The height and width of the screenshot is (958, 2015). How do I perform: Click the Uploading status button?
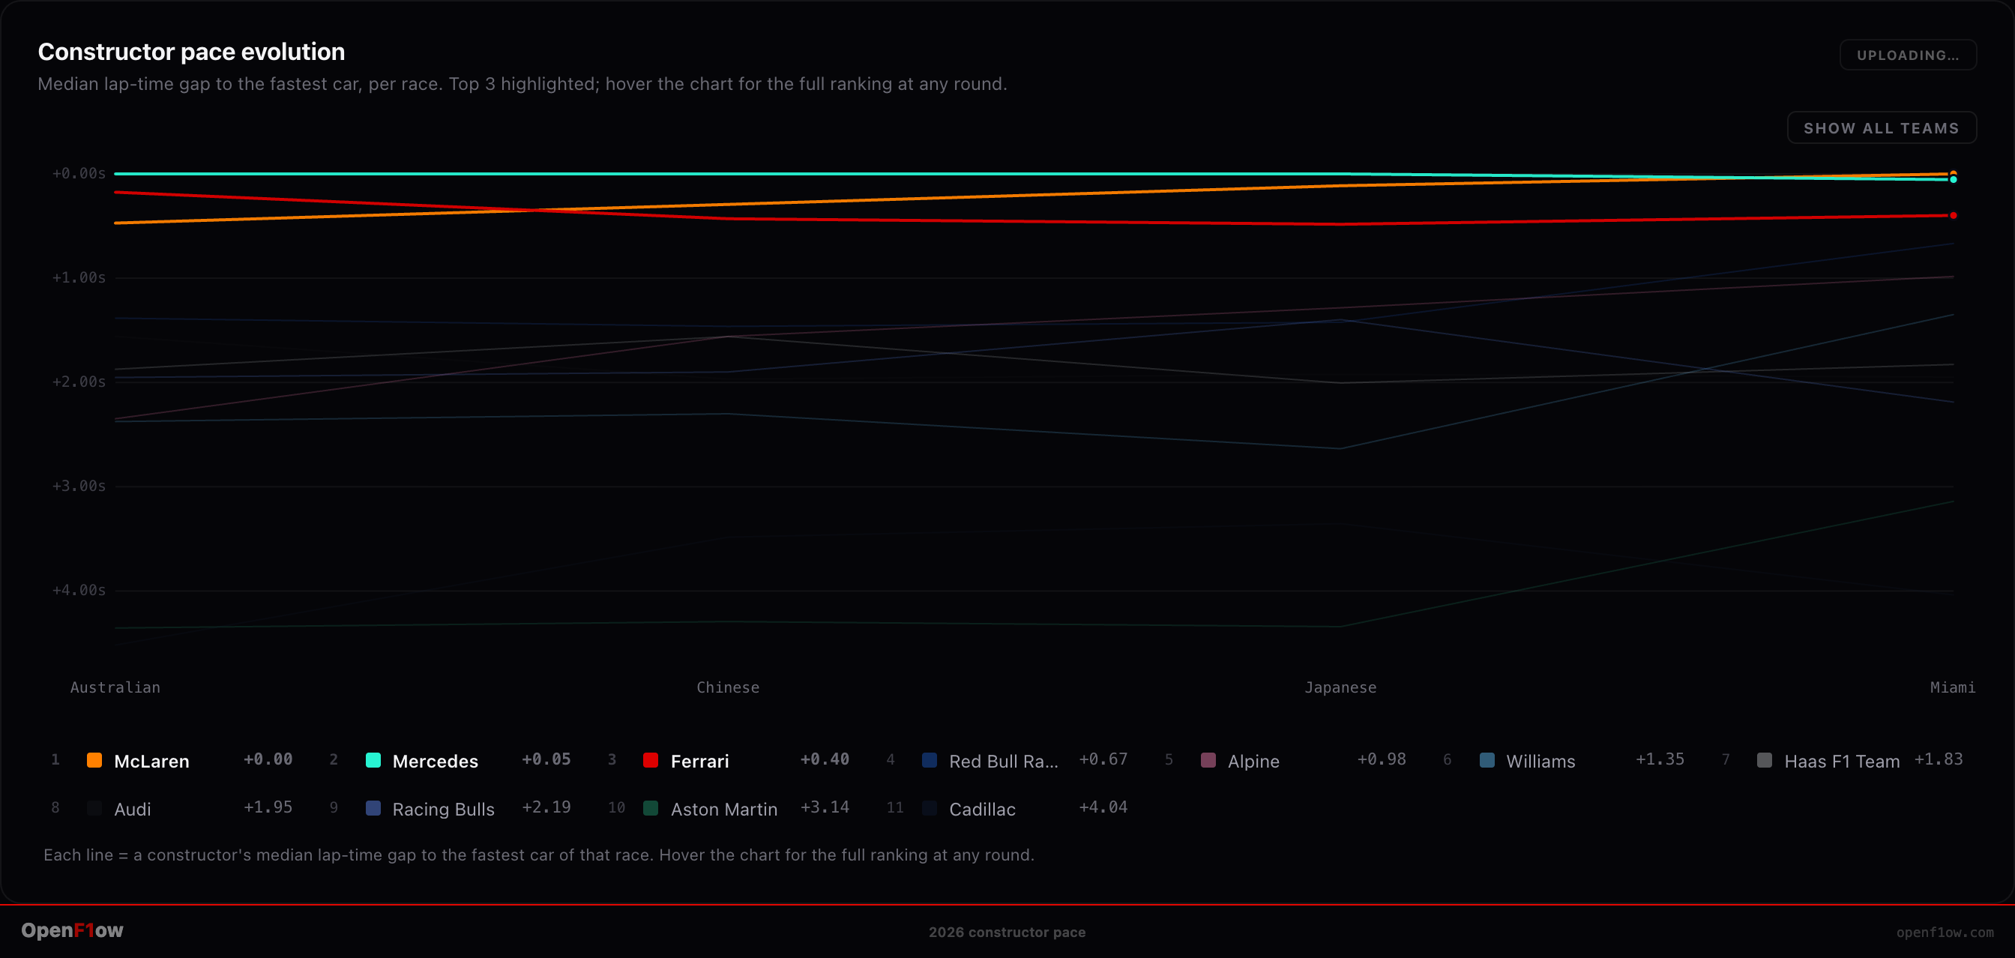1908,55
